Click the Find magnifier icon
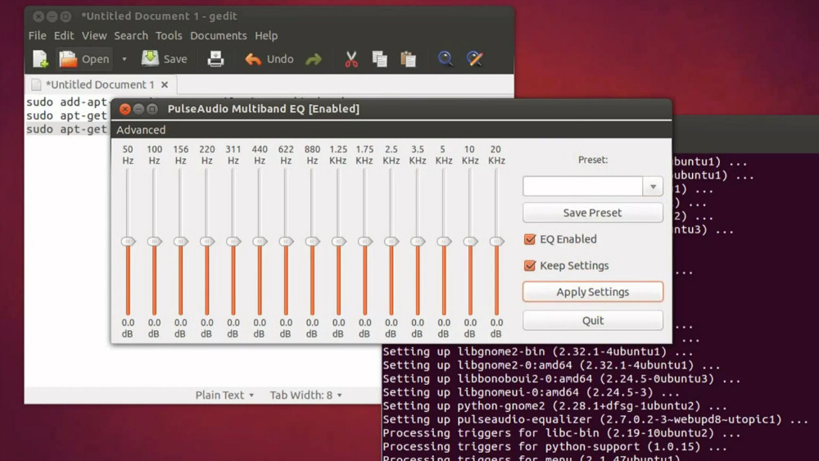The image size is (819, 461). click(446, 59)
